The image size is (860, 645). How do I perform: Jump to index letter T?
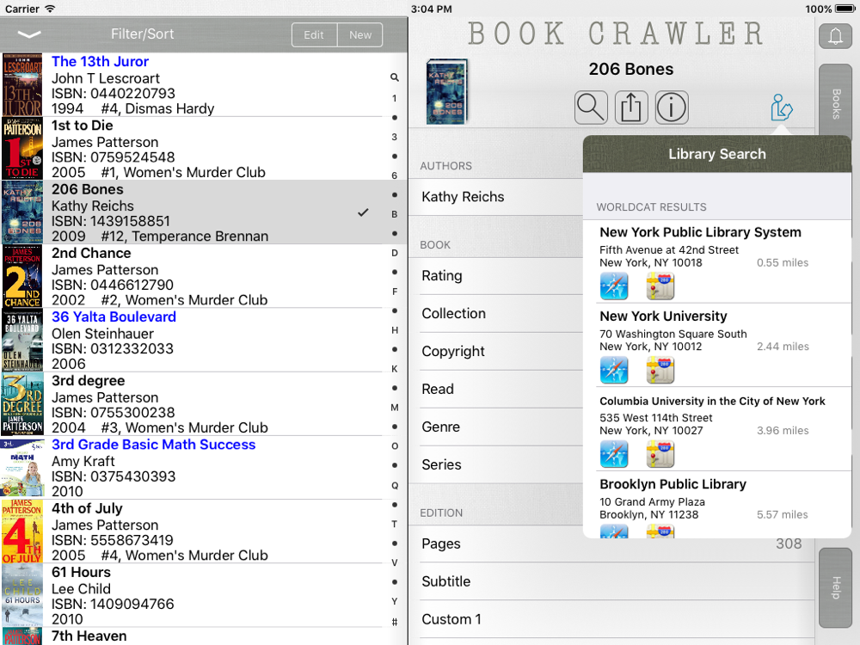pos(395,524)
